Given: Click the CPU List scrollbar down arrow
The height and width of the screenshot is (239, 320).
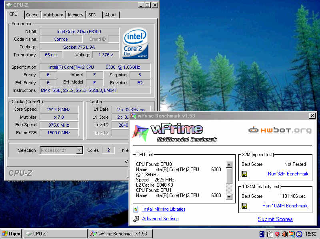Looking at the screenshot, I should pos(229,197).
